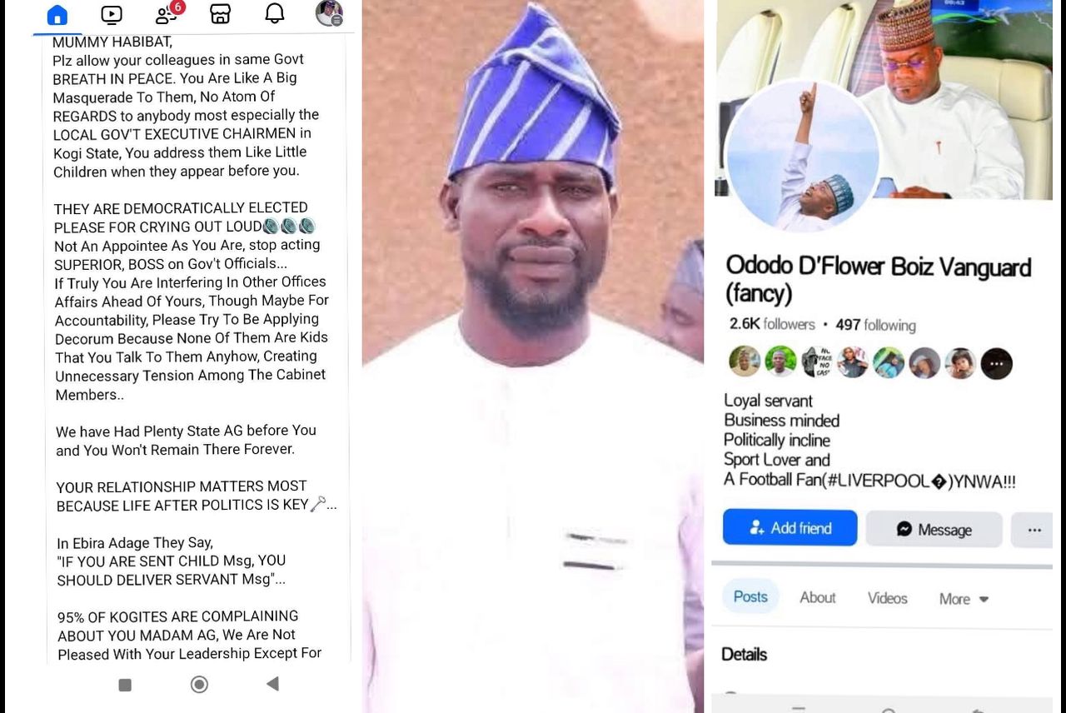The width and height of the screenshot is (1066, 713).
Task: Expand the More tab dropdown
Action: (964, 599)
